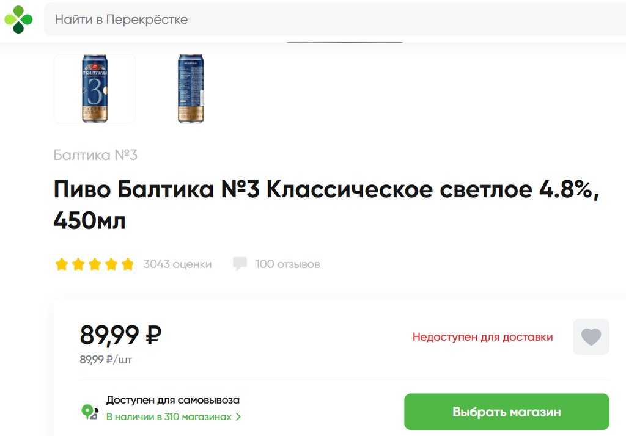The image size is (626, 436).
Task: Open the 'Балтика №3' brand link
Action: click(95, 155)
